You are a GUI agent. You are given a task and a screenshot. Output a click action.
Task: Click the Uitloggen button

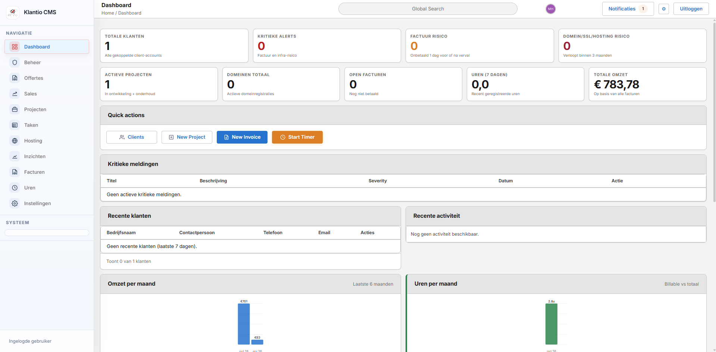(691, 9)
